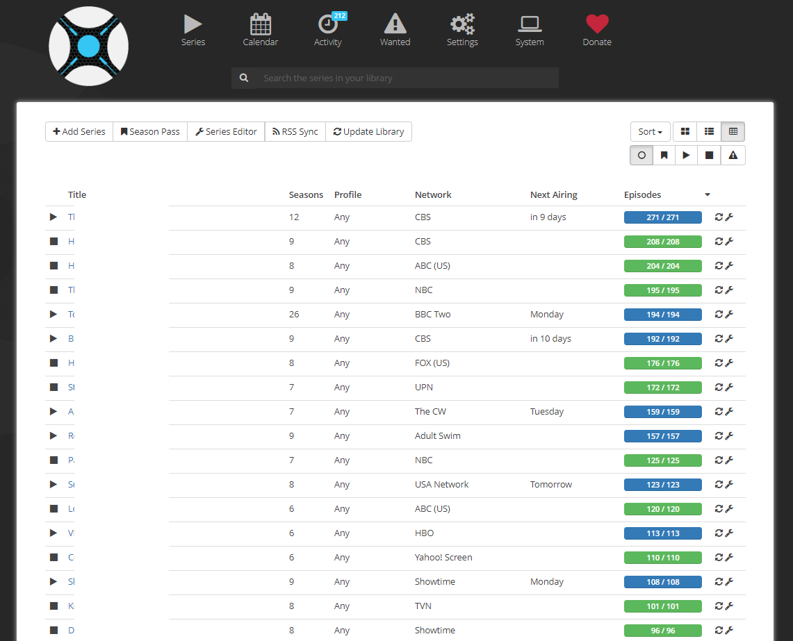Refresh the 208 / 208 series row
793x641 pixels.
tap(719, 241)
